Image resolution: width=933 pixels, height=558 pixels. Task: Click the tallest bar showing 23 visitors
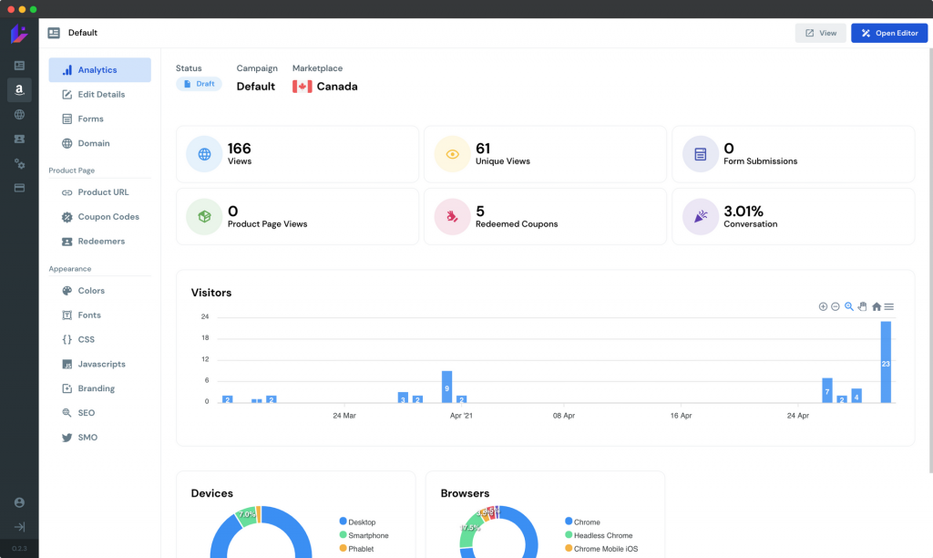(x=886, y=362)
